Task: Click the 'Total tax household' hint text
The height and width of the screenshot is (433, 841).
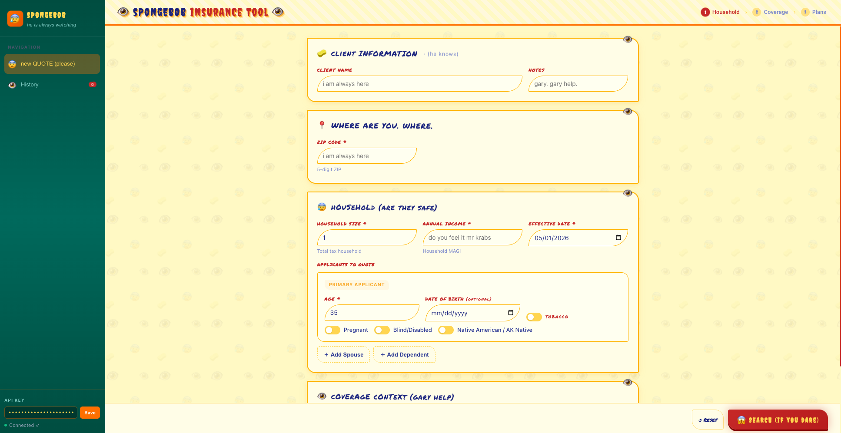Action: 339,251
